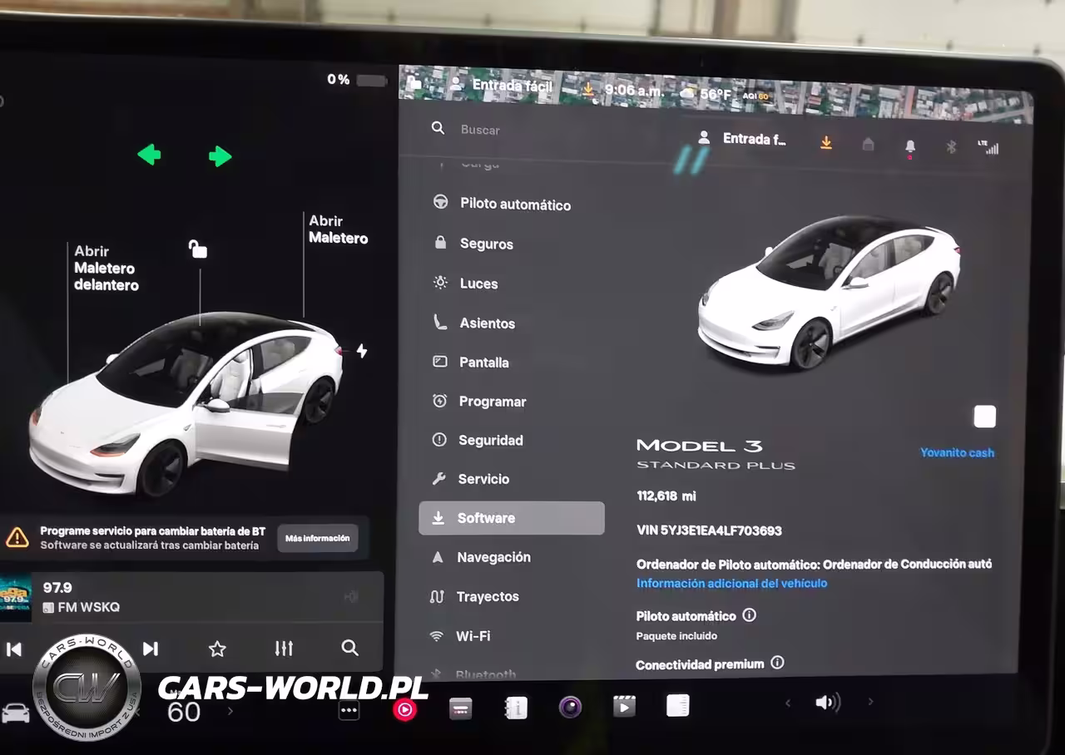1065x755 pixels.
Task: Open the three-dot app launcher
Action: click(x=349, y=710)
